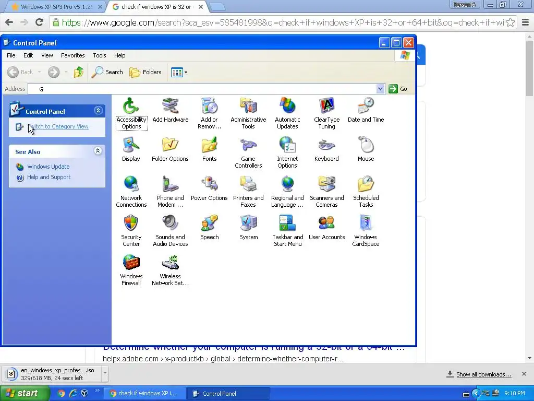This screenshot has height=401, width=534.
Task: Collapse the See Also sidebar section
Action: click(98, 151)
